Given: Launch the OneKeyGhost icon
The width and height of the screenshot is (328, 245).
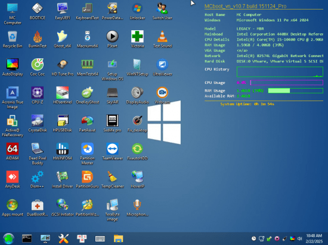Looking at the screenshot, I should point(87,95).
